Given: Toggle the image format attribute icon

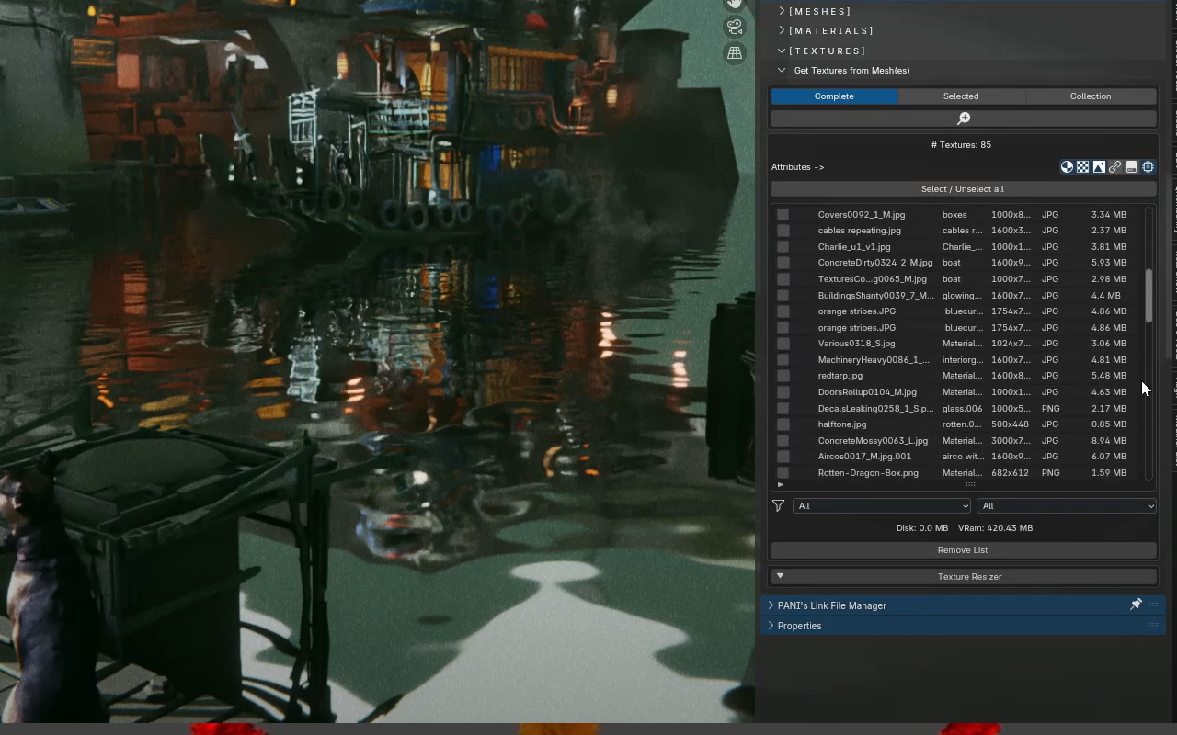Looking at the screenshot, I should pos(1099,167).
